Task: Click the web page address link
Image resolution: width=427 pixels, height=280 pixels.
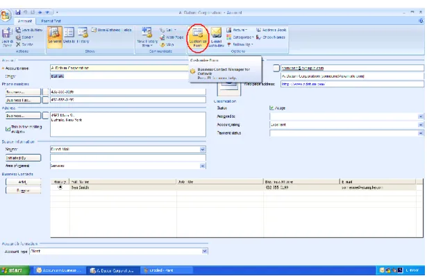Action: click(303, 84)
